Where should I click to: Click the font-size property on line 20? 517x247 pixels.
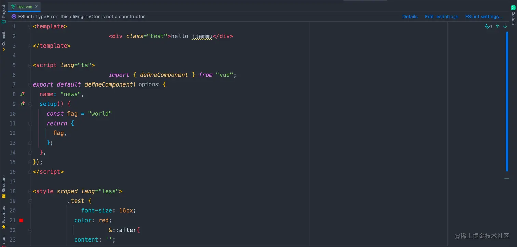click(97, 210)
